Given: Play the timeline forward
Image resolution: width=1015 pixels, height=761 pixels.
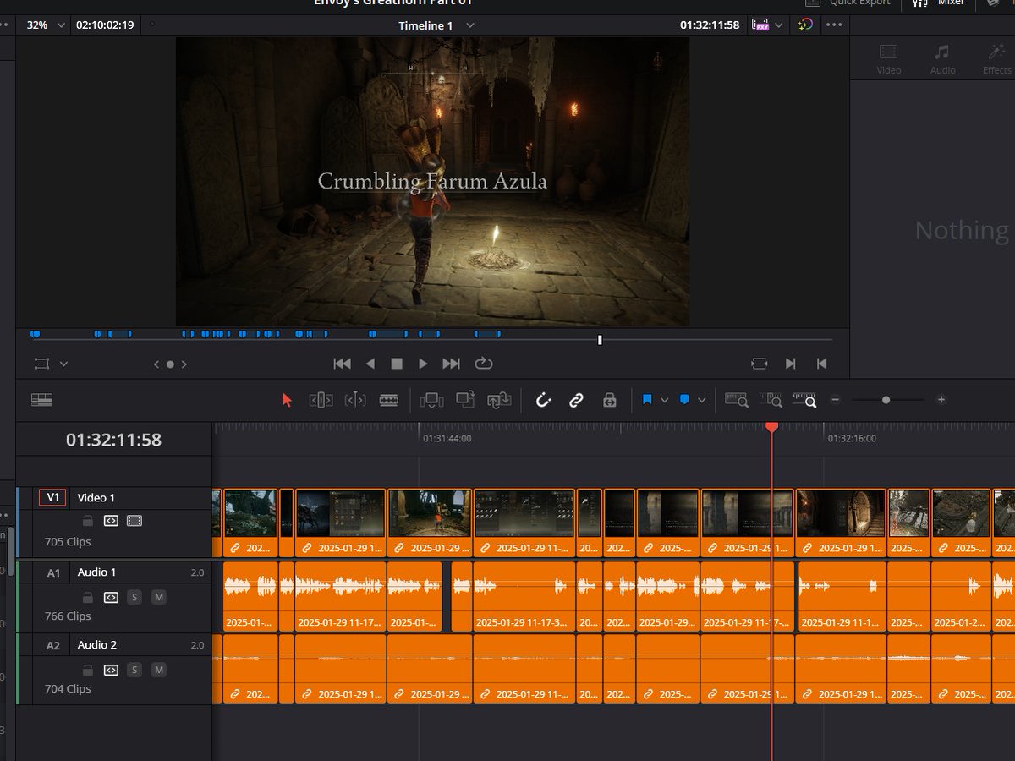Looking at the screenshot, I should point(424,364).
